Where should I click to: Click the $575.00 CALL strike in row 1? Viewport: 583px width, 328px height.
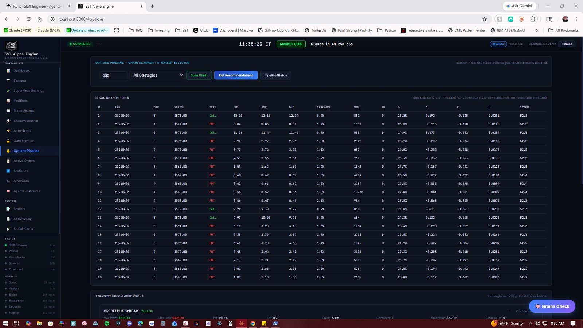pos(180,116)
